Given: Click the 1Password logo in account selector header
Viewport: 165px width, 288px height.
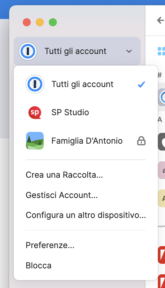Looking at the screenshot, I should coord(28,51).
